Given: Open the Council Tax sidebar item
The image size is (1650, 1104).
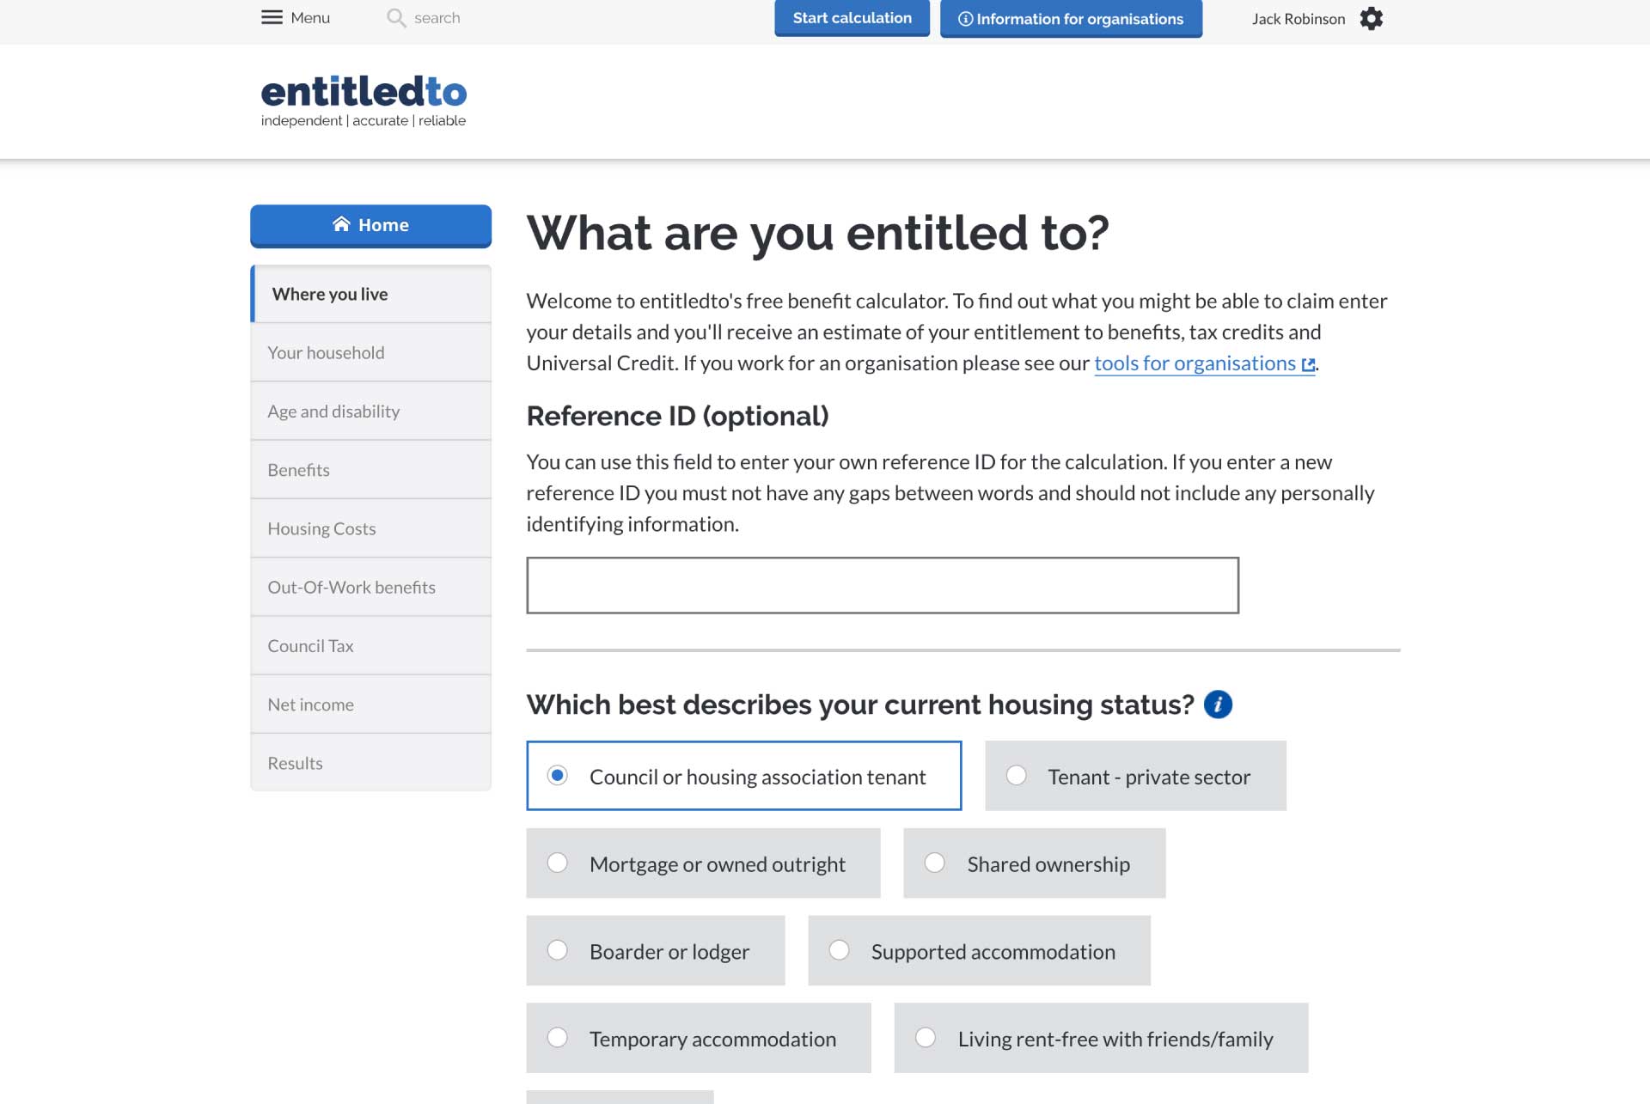Looking at the screenshot, I should [371, 645].
